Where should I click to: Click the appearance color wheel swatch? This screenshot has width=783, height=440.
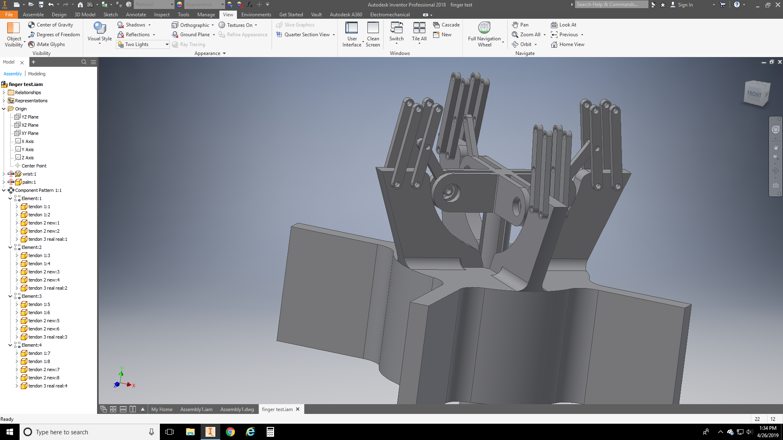(179, 4)
